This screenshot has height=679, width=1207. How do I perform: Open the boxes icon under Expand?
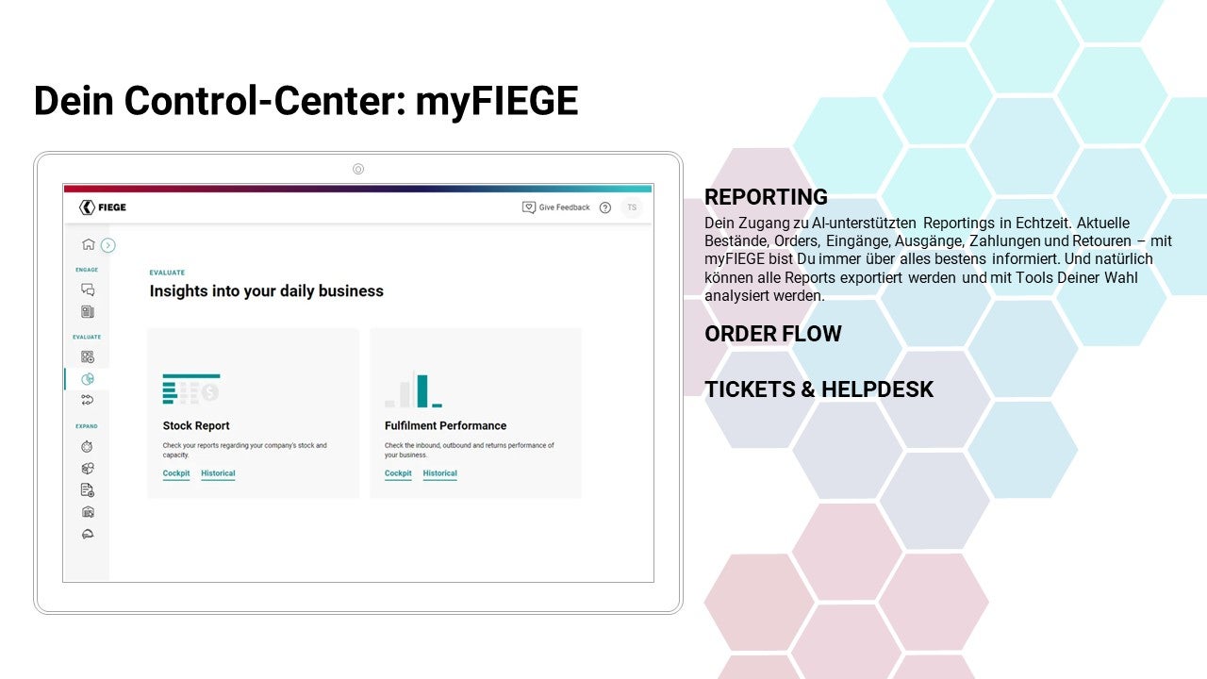tap(88, 468)
